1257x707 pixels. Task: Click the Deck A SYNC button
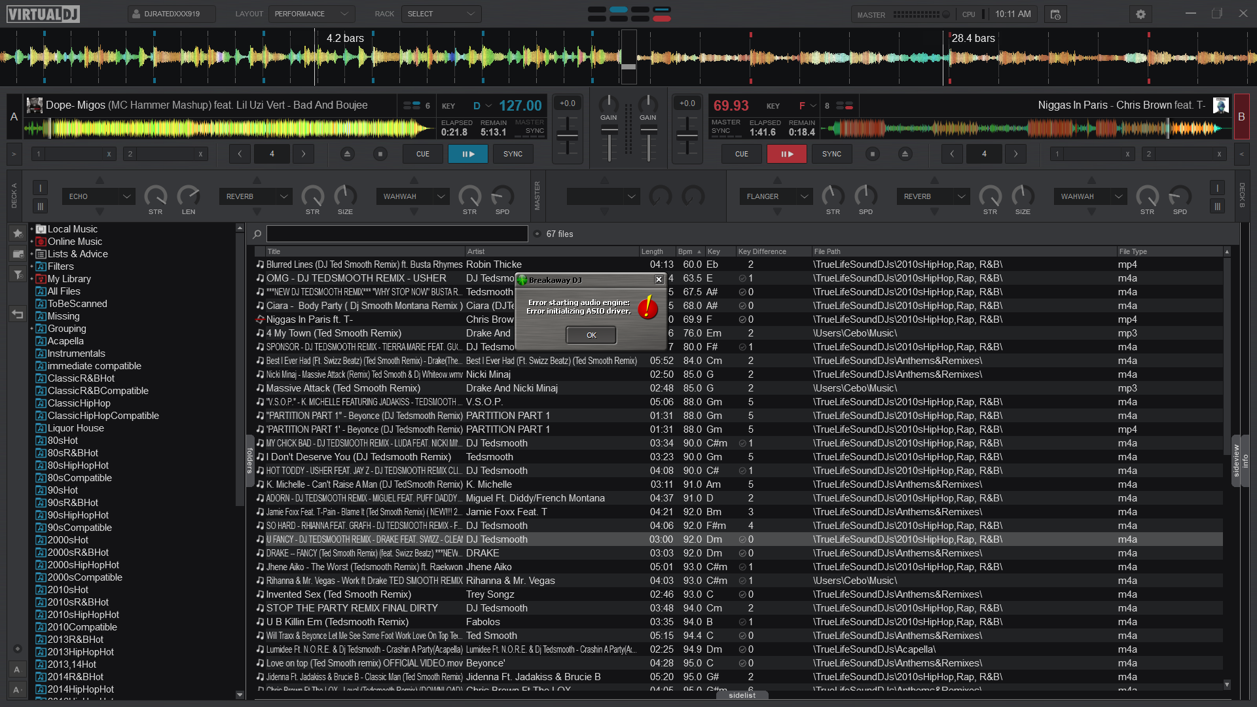coord(513,154)
